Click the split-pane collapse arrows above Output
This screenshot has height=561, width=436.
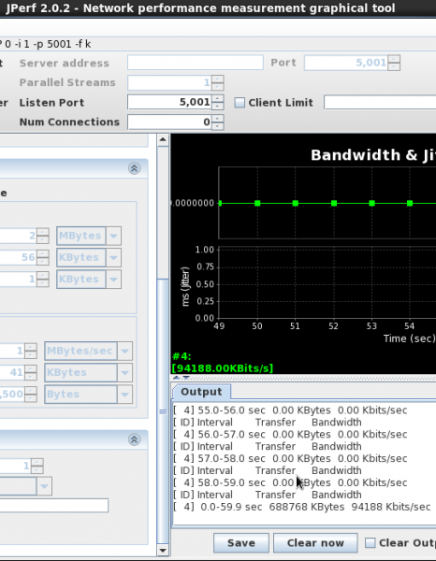(x=182, y=378)
